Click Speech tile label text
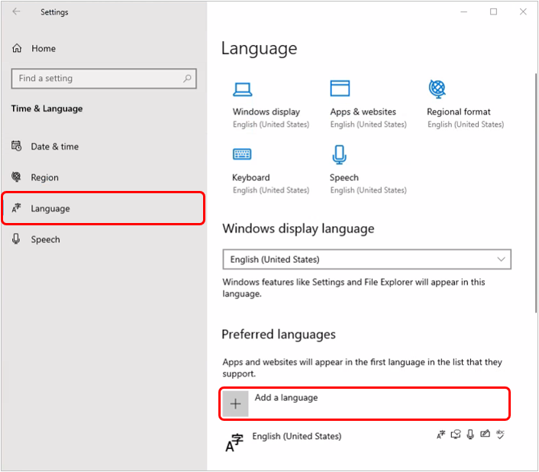539x472 pixels. point(344,177)
